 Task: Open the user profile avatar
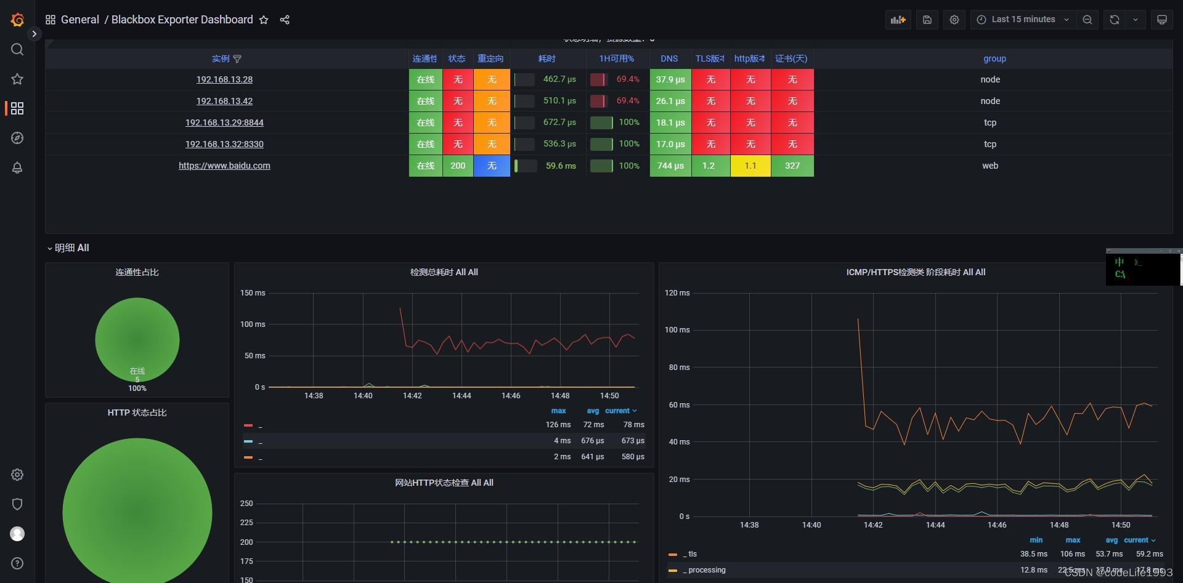coord(17,534)
